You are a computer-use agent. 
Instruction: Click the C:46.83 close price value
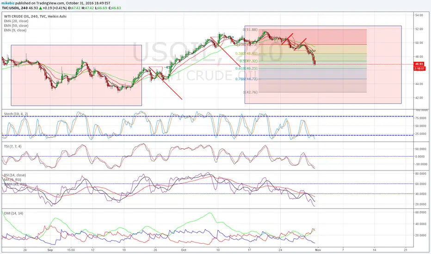(x=115, y=8)
